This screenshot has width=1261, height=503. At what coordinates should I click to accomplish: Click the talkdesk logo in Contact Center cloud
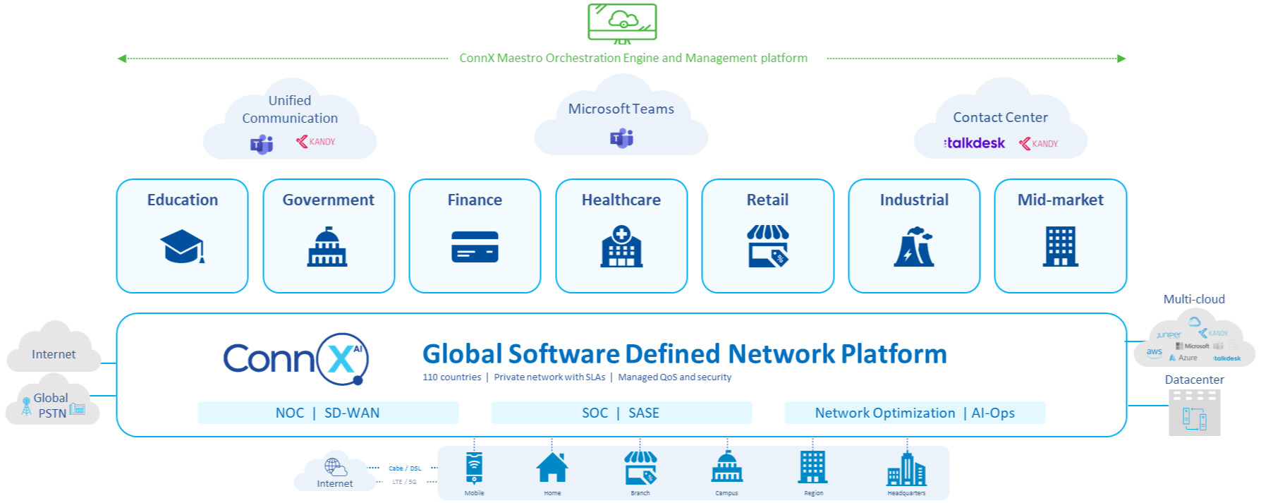point(974,143)
